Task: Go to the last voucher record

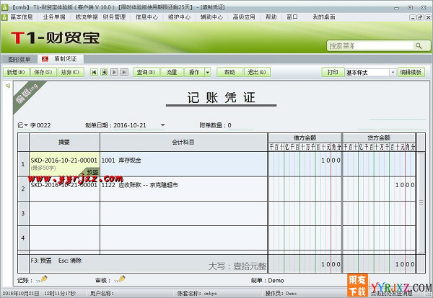Action: (x=124, y=72)
